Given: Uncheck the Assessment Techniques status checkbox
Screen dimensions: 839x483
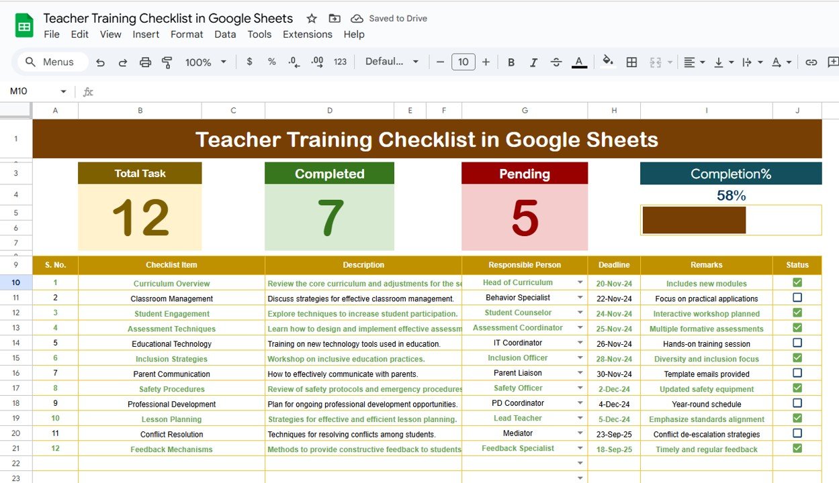Looking at the screenshot, I should click(797, 327).
